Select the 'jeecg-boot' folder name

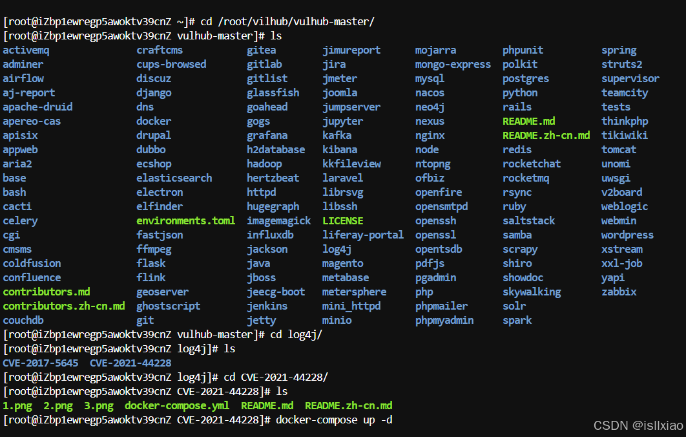[276, 292]
